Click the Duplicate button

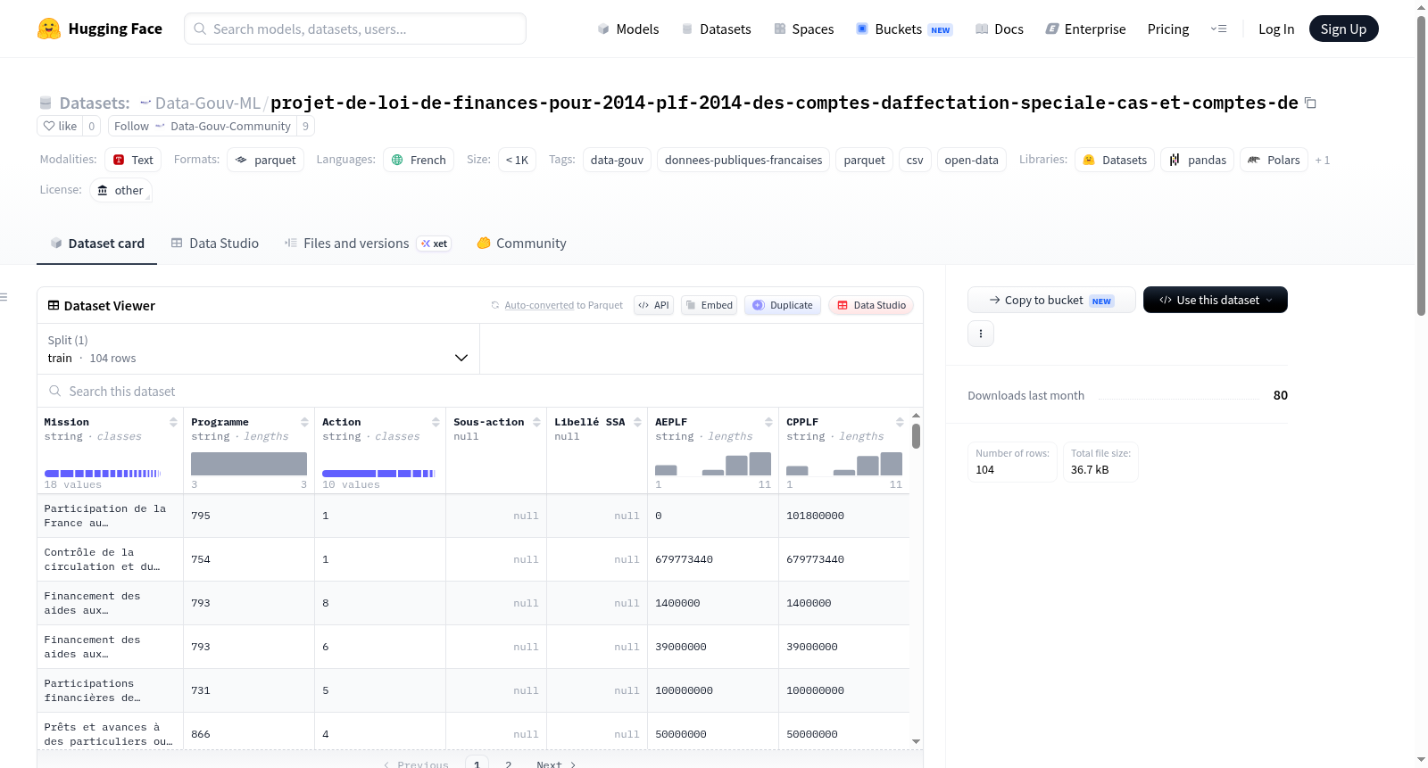783,305
